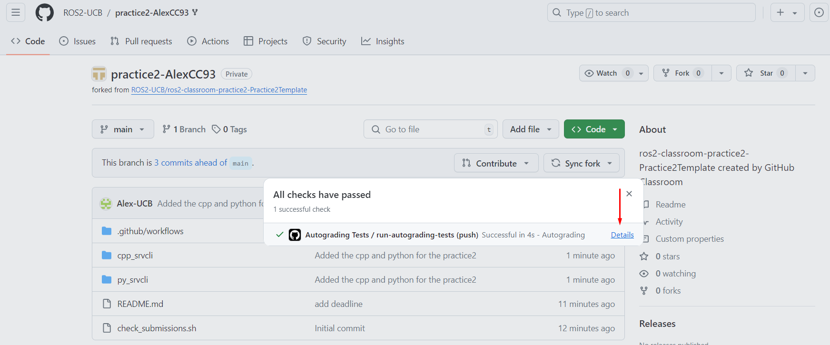Image resolution: width=830 pixels, height=345 pixels.
Task: Switch to the Pull requests tab
Action: tap(141, 41)
